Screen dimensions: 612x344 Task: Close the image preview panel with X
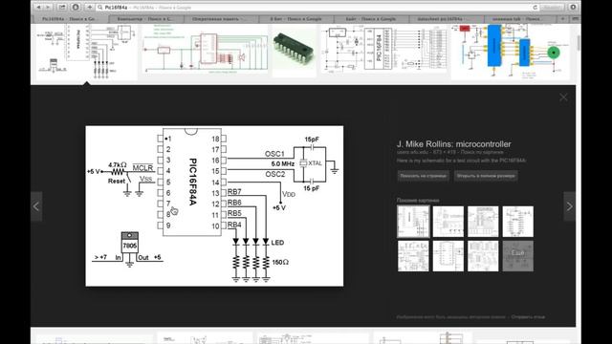pos(563,97)
